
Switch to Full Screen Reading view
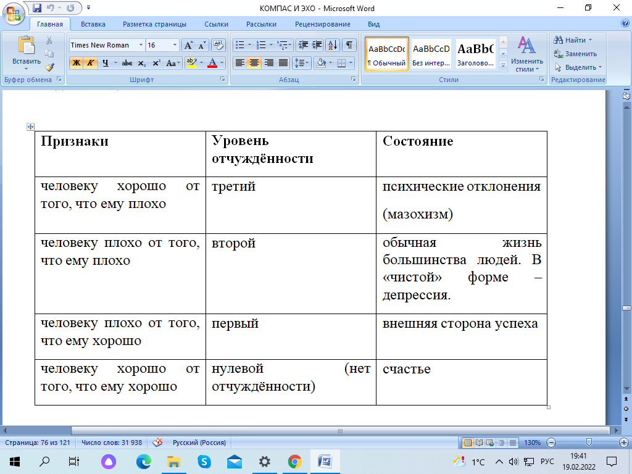point(479,443)
